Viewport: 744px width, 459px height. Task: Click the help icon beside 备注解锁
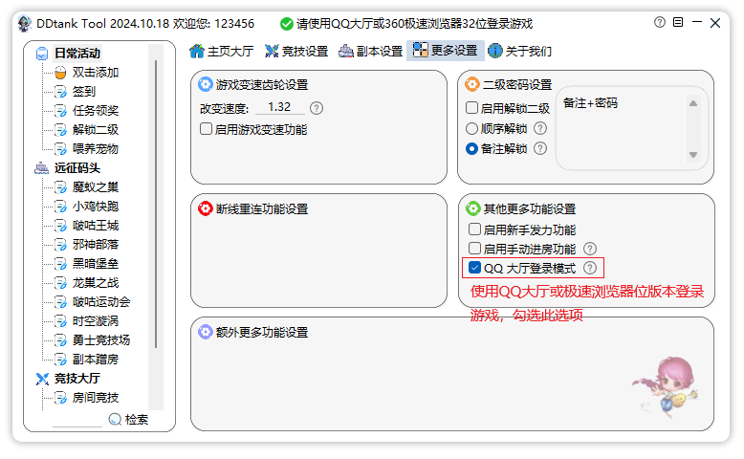tap(540, 148)
